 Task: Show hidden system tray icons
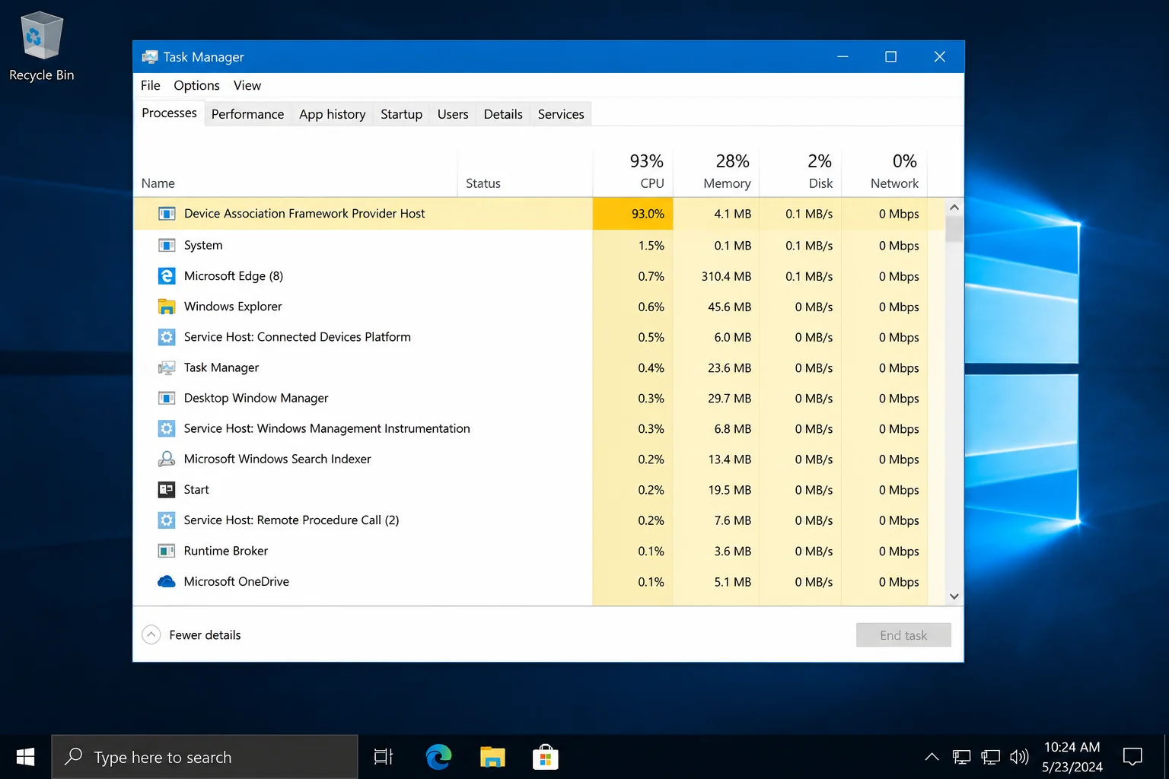[x=932, y=757]
